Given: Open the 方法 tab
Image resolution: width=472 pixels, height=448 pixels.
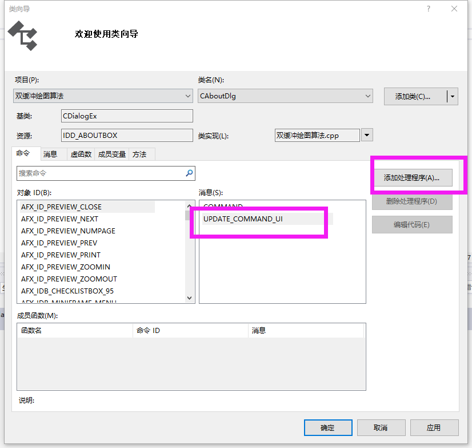Looking at the screenshot, I should click(139, 154).
